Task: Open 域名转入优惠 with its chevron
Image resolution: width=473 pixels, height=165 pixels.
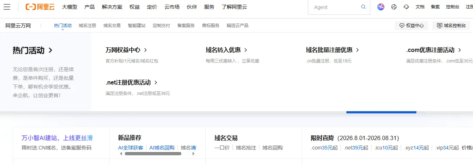Action: 226,50
